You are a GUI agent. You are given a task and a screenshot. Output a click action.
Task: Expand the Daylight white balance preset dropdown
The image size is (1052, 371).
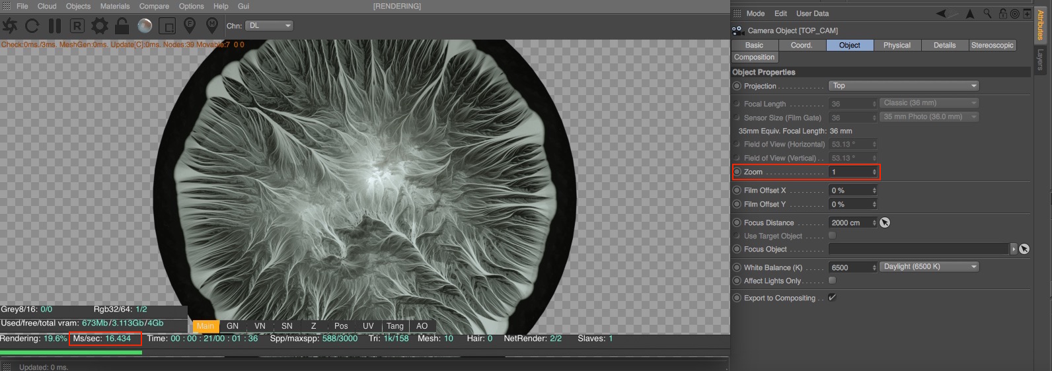click(x=929, y=267)
